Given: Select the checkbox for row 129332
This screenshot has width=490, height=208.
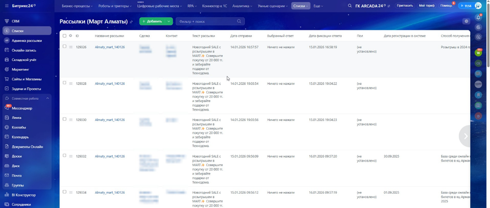Looking at the screenshot, I should [64, 156].
